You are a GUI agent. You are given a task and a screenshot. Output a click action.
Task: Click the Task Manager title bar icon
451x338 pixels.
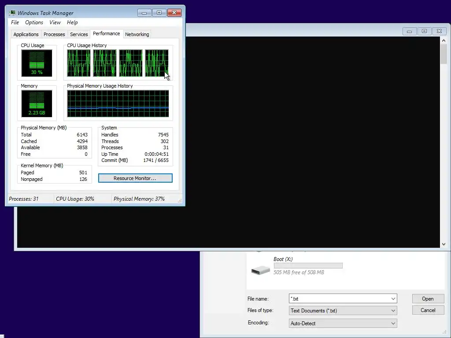pyautogui.click(x=12, y=13)
